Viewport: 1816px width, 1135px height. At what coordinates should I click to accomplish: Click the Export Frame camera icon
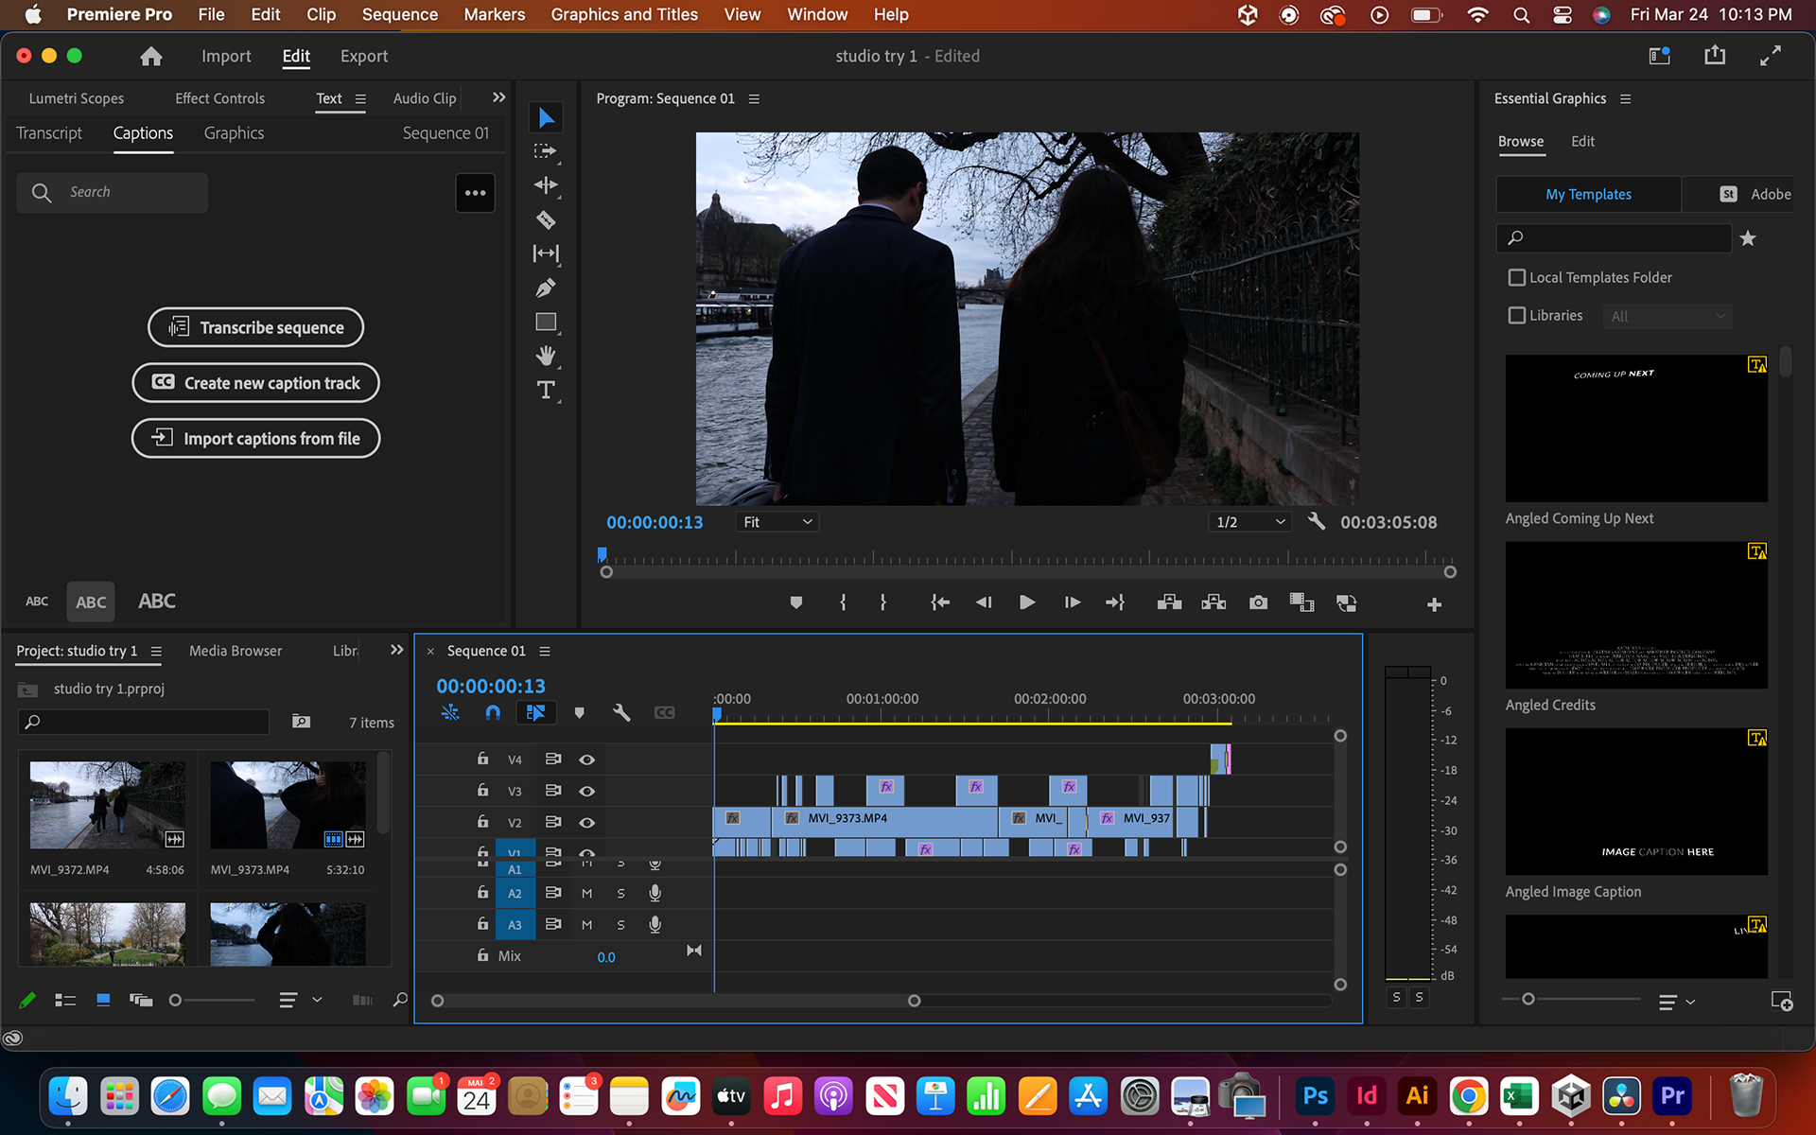pos(1258,602)
